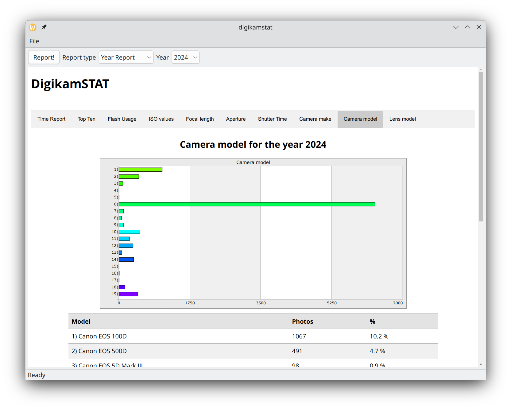Click the 'DigikamSTAT' heading
511x410 pixels.
coord(70,84)
